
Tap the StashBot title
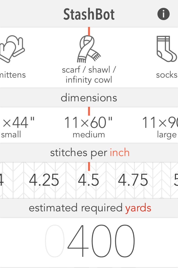point(89,14)
